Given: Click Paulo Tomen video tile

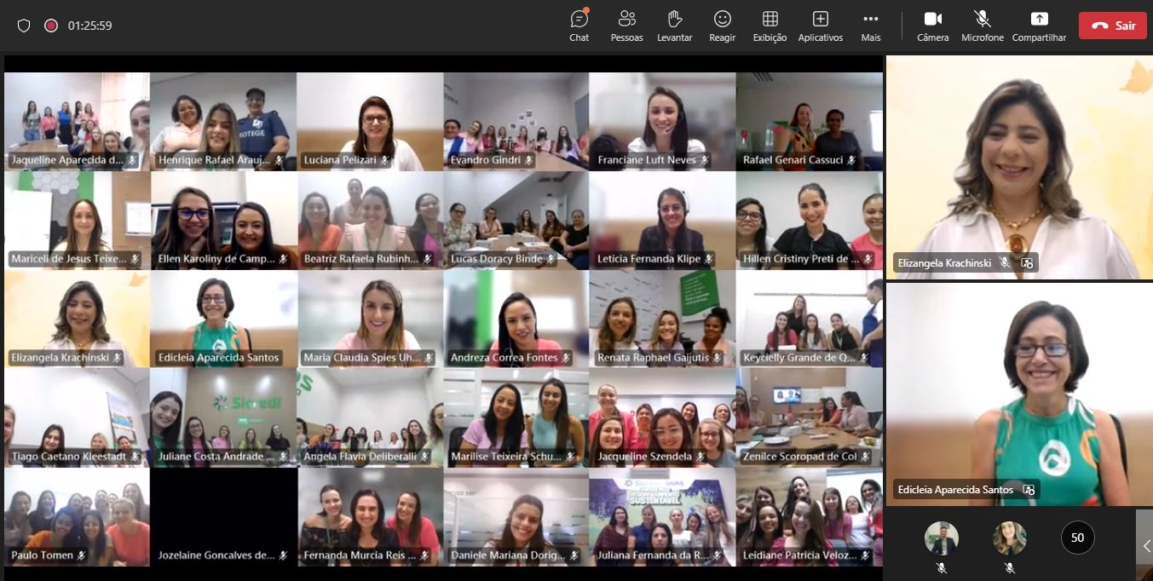Looking at the screenshot, I should pos(77,516).
